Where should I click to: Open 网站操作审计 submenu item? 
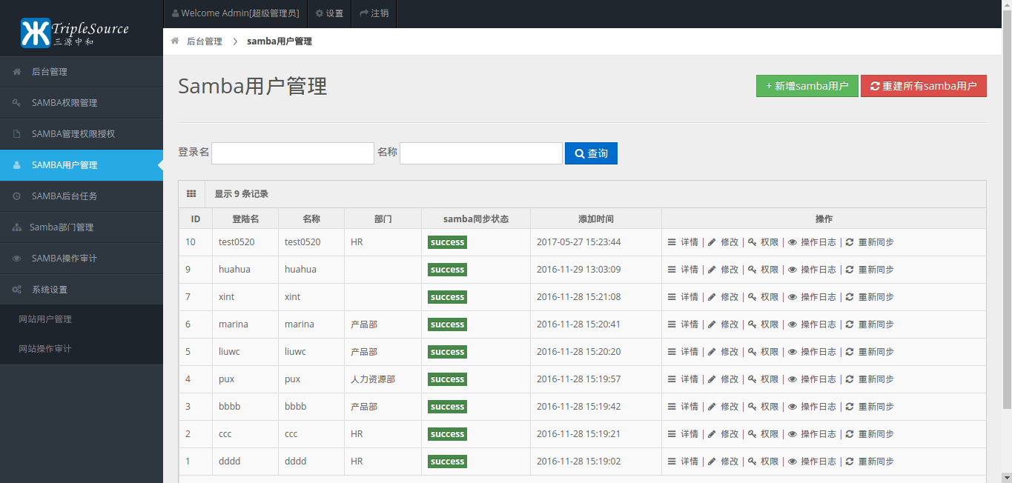(x=82, y=349)
